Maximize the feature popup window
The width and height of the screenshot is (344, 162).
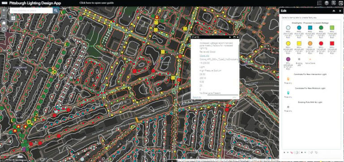(234, 37)
